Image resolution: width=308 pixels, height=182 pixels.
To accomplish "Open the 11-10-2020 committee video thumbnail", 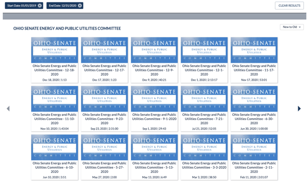I will [x=54, y=99].
